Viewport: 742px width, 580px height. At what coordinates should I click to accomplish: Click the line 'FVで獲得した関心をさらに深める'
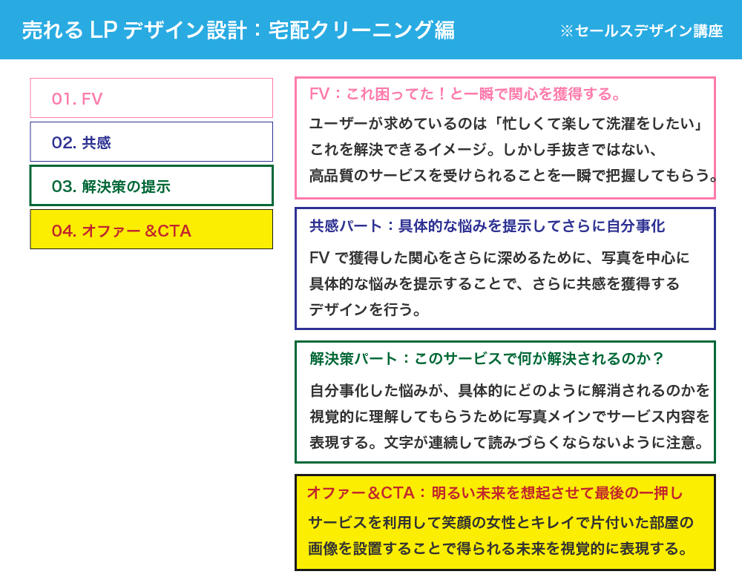tap(499, 257)
